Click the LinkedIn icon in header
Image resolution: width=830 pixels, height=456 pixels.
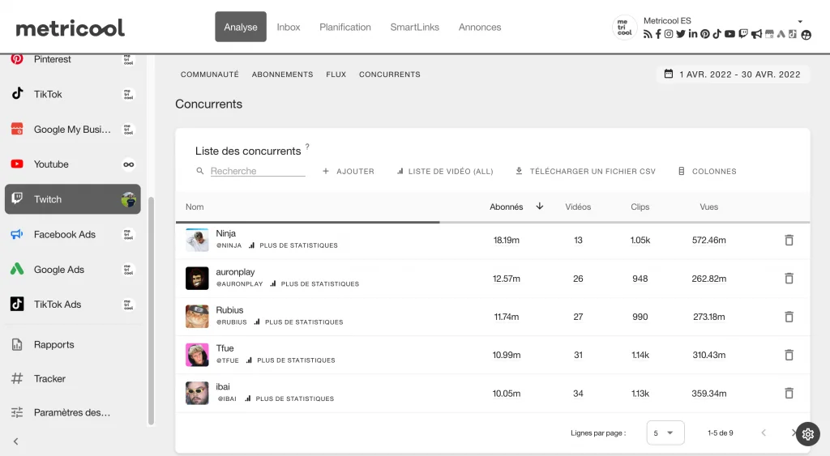click(x=693, y=34)
